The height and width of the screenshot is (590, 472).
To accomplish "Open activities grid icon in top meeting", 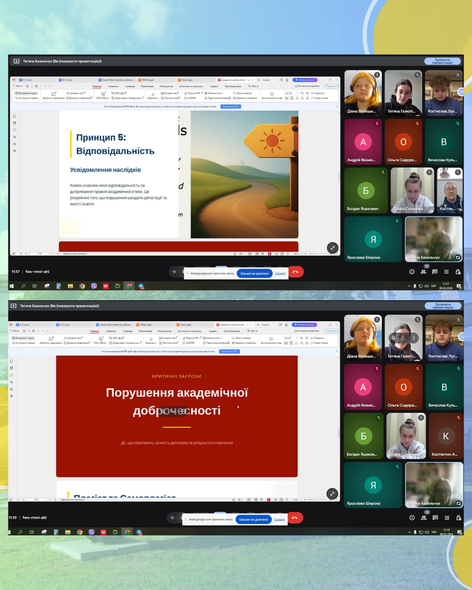I will click(446, 272).
